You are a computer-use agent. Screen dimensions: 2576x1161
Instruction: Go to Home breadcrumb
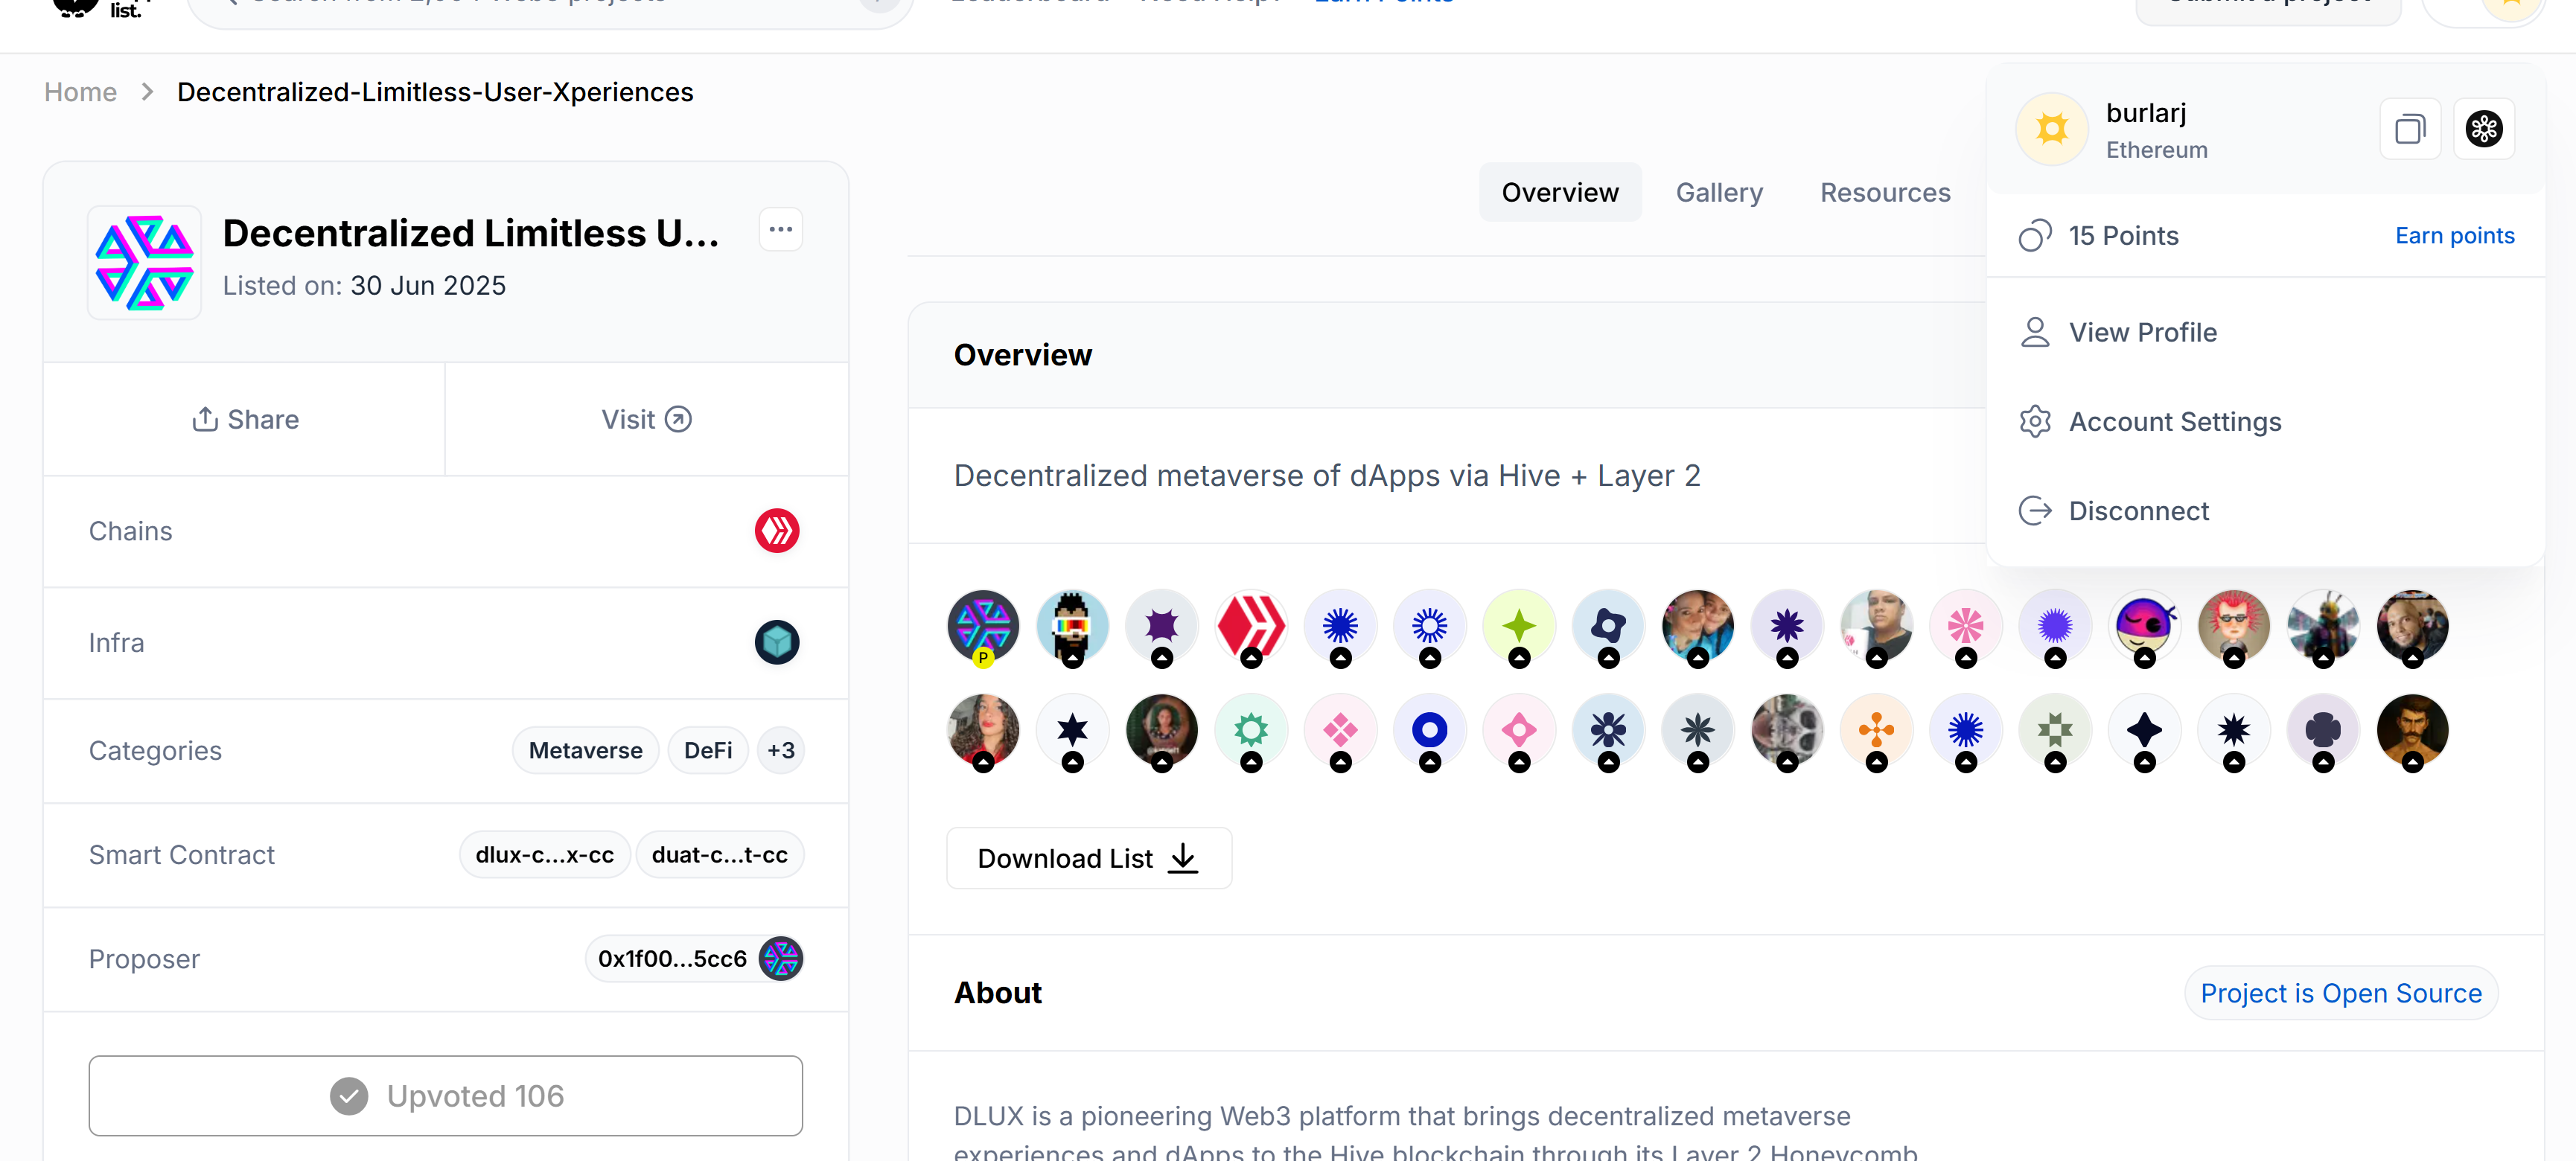click(x=80, y=92)
